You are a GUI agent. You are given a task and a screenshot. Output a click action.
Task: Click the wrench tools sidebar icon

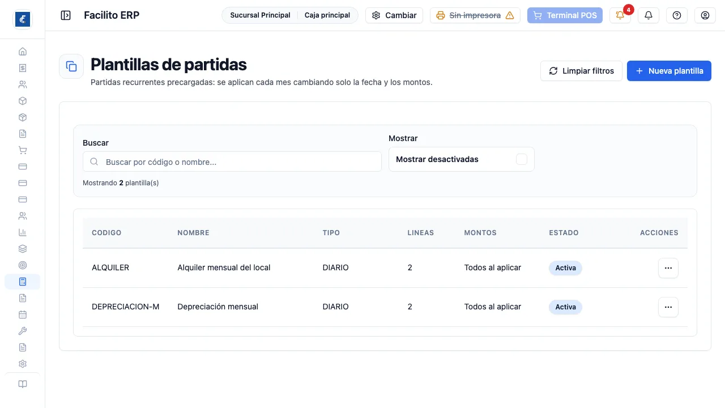(x=23, y=331)
